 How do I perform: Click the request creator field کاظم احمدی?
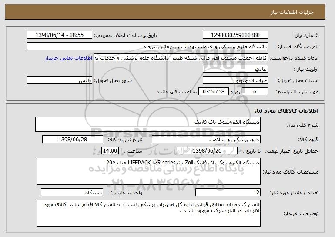(181, 58)
